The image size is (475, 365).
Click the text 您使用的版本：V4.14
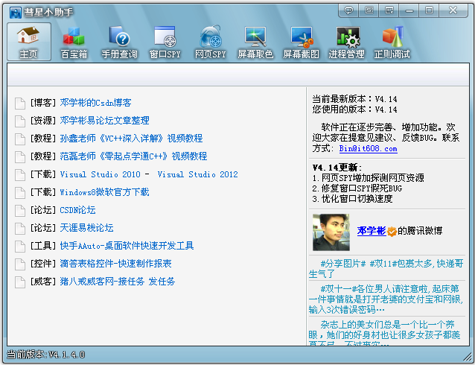pos(354,110)
